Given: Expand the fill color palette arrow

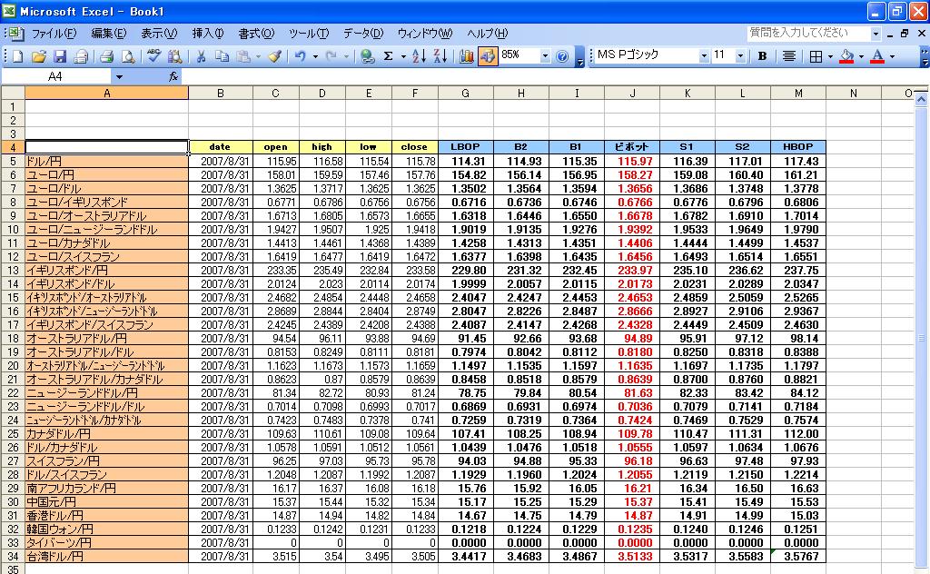Looking at the screenshot, I should click(x=861, y=56).
